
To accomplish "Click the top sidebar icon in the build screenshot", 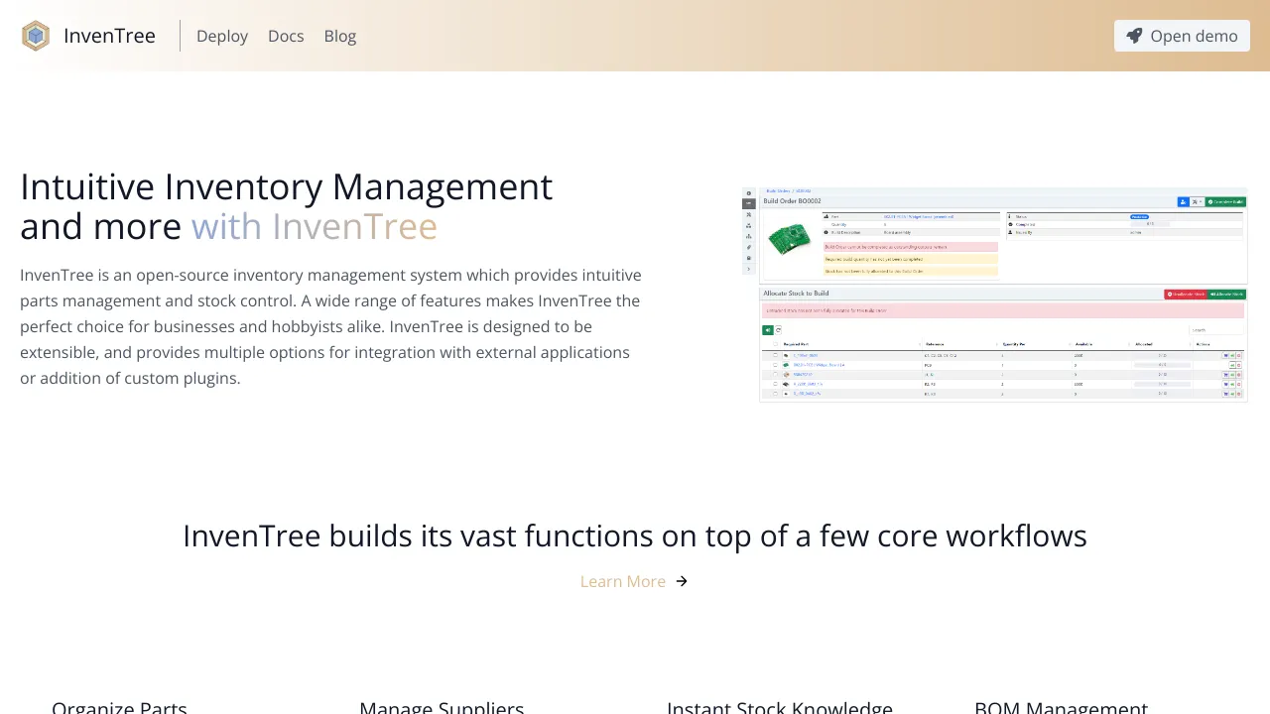I will [749, 193].
